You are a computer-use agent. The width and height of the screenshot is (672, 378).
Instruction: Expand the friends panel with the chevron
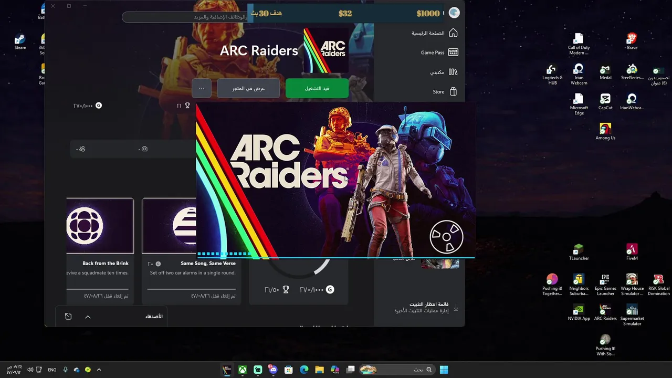tap(88, 317)
